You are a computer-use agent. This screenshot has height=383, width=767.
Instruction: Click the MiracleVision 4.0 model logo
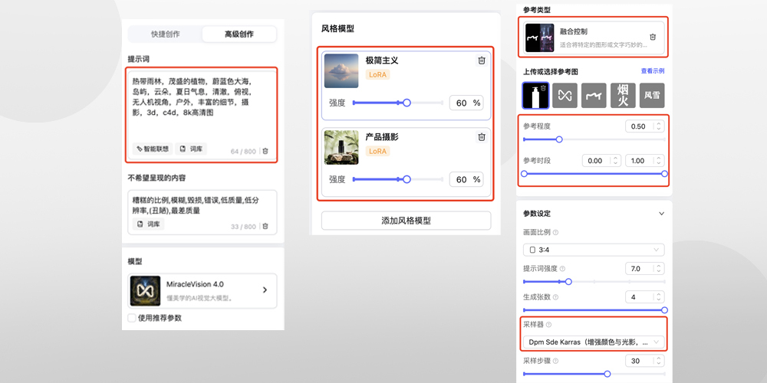pyautogui.click(x=145, y=290)
